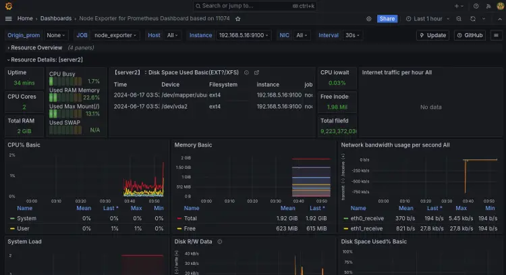Open the Interval 30s dropdown
The image size is (506, 275).
point(352,35)
